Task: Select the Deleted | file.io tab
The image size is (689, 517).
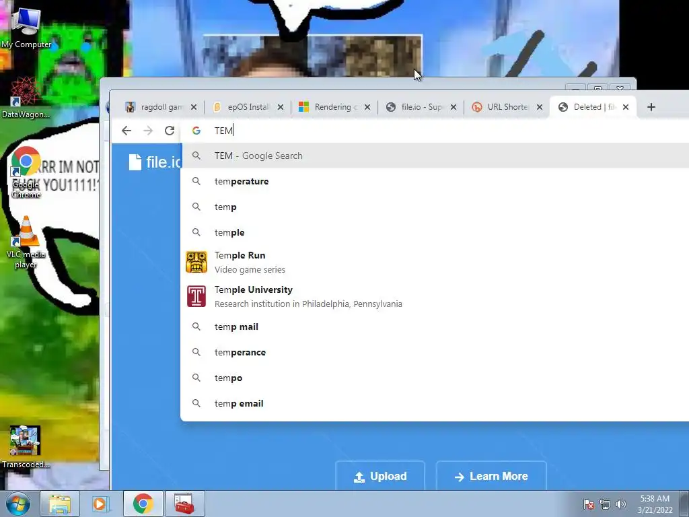Action: (593, 107)
